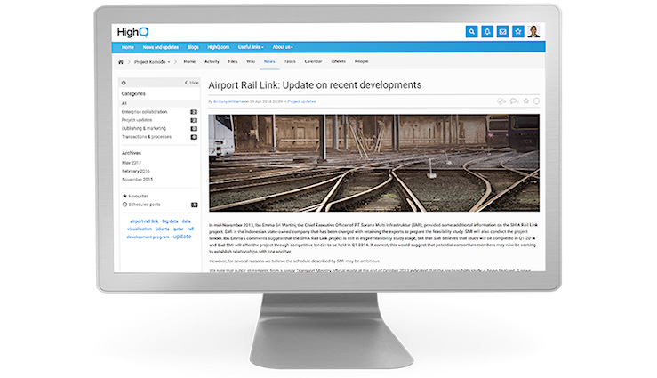Screen dimensions: 657x378
Task: Select the News tab
Action: point(269,61)
